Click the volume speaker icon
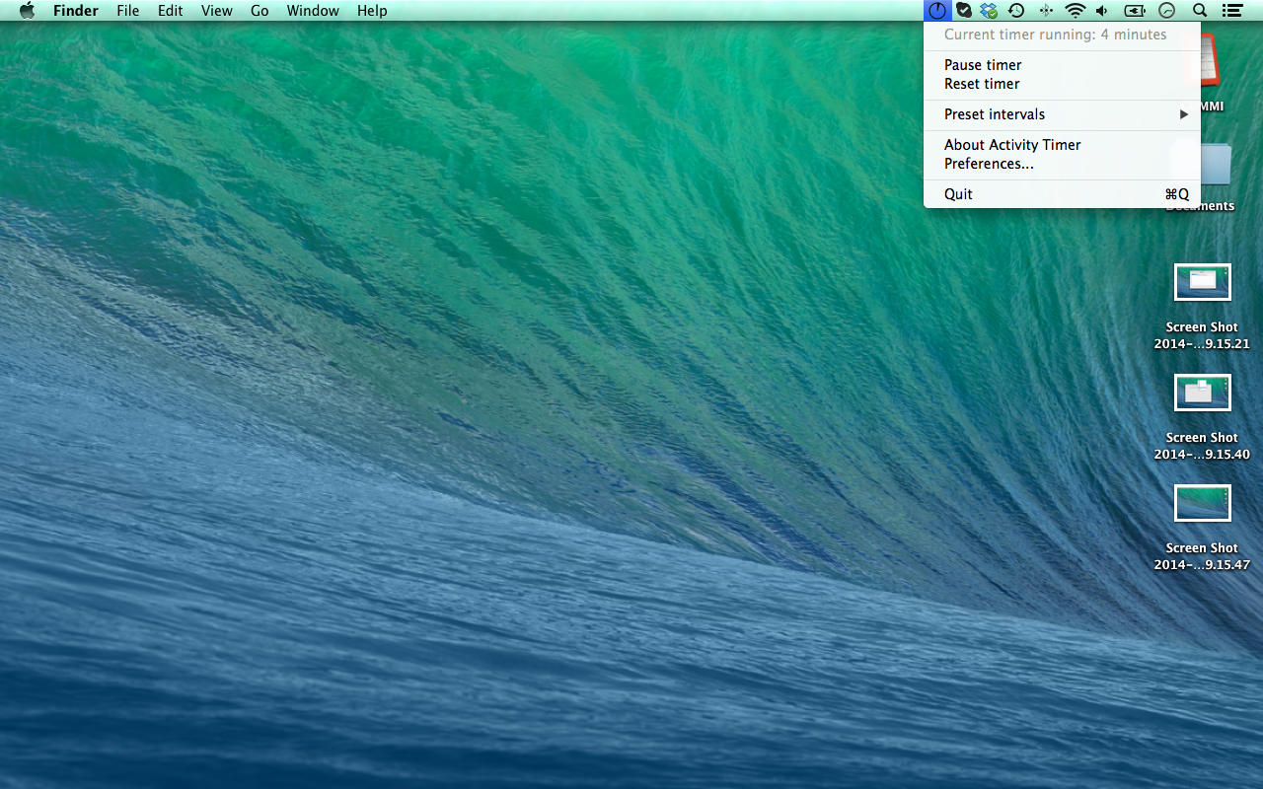The height and width of the screenshot is (789, 1263). click(1102, 11)
